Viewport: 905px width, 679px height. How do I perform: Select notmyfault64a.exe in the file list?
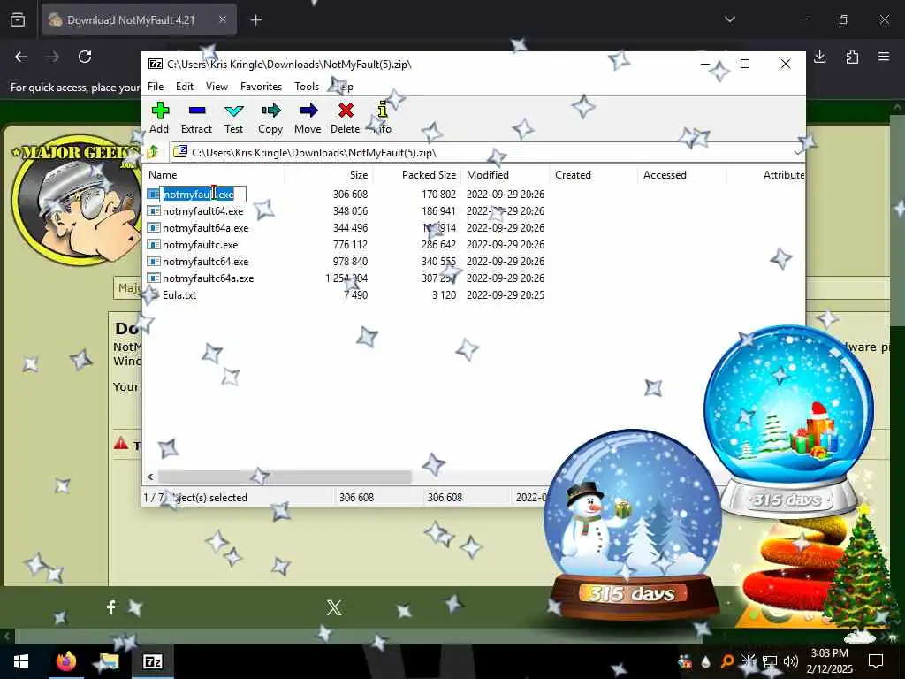pos(205,228)
